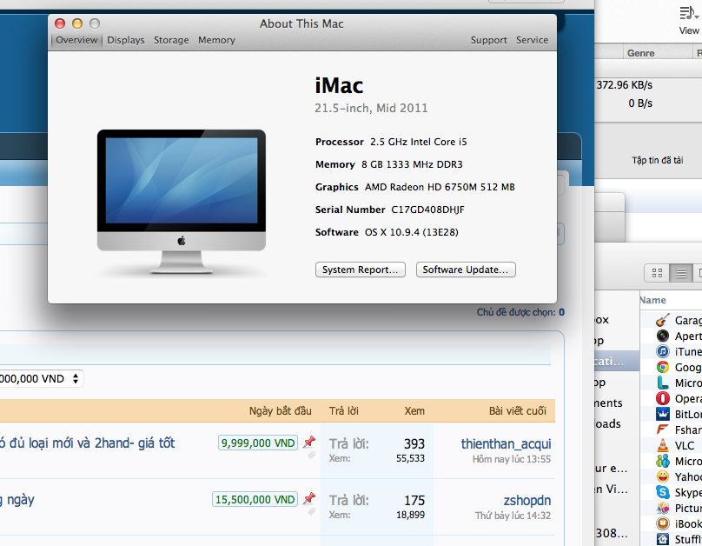Click the '8 GB 1333 MHz DDR3' memory text
The height and width of the screenshot is (546, 702).
[412, 164]
